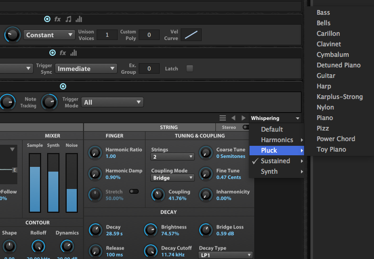Click the Coupling knob

click(158, 195)
